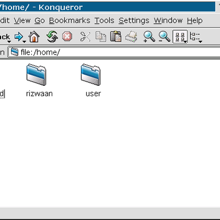The height and width of the screenshot is (220, 220).
Task: Open the Edit menu
Action: (x=5, y=20)
